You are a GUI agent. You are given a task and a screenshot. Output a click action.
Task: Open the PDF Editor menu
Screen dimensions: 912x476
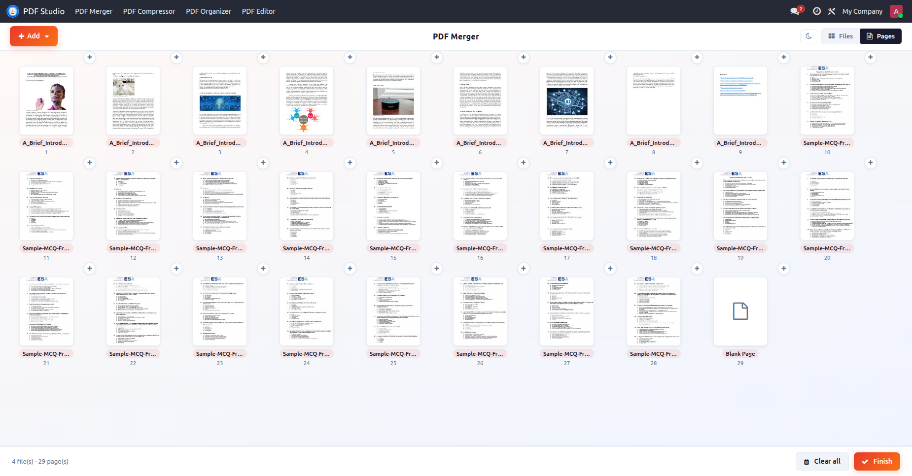pyautogui.click(x=258, y=11)
